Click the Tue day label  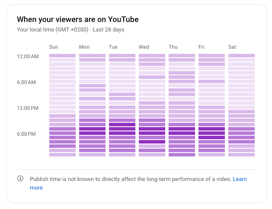coord(113,47)
